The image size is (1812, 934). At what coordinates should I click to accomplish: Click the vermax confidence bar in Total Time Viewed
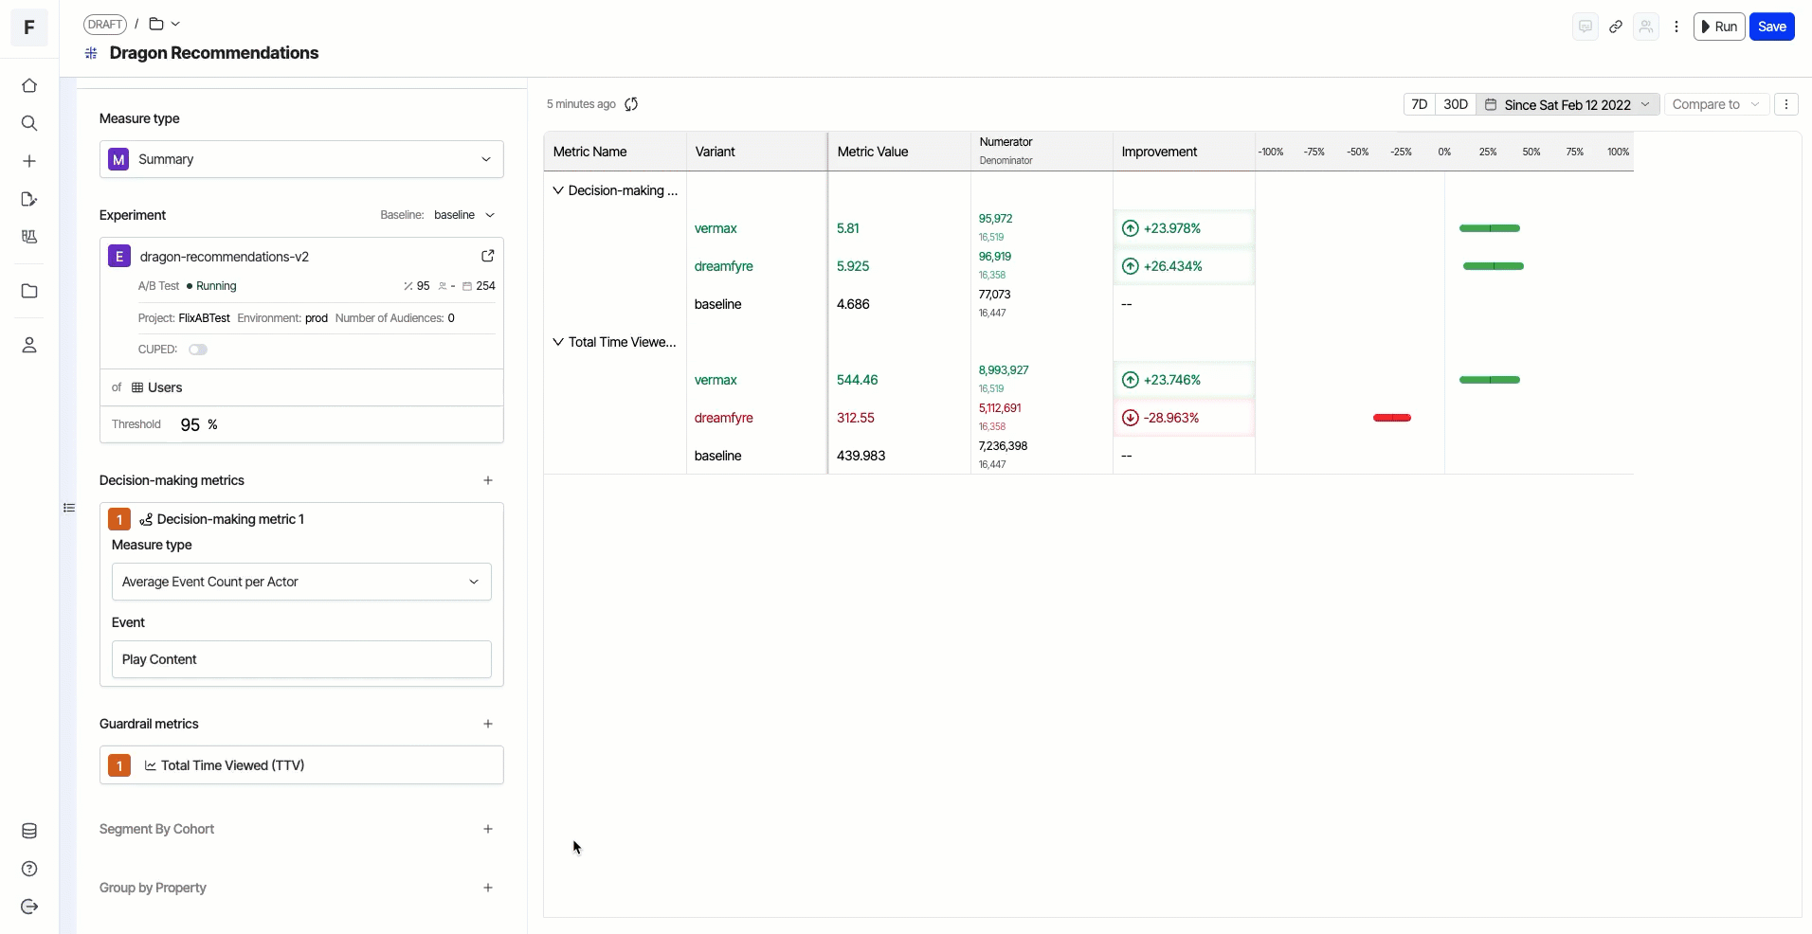tap(1490, 380)
